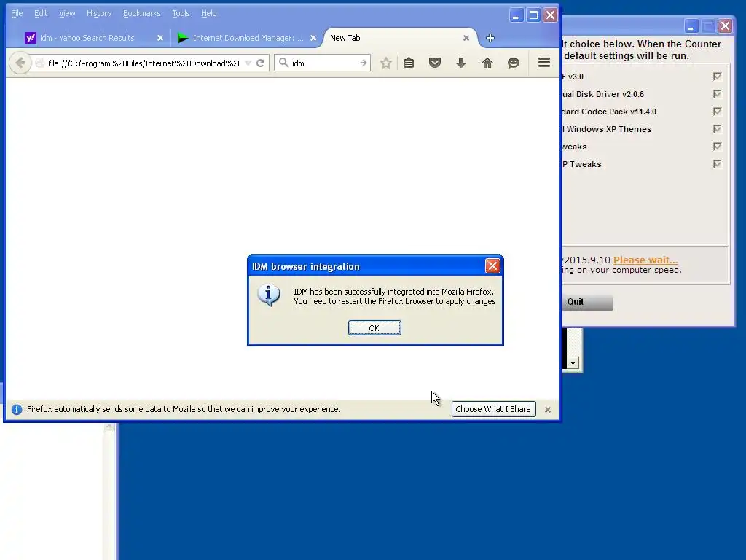The width and height of the screenshot is (746, 560).
Task: Dismiss the Firefox data notification bar
Action: [548, 410]
